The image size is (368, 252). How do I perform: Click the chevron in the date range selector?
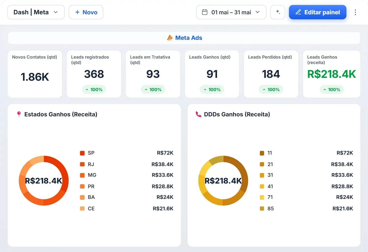click(x=257, y=12)
